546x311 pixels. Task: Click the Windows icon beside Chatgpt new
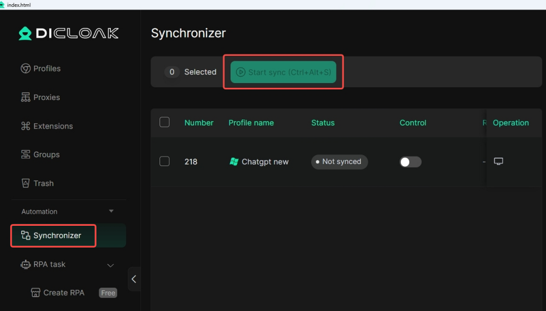(234, 162)
